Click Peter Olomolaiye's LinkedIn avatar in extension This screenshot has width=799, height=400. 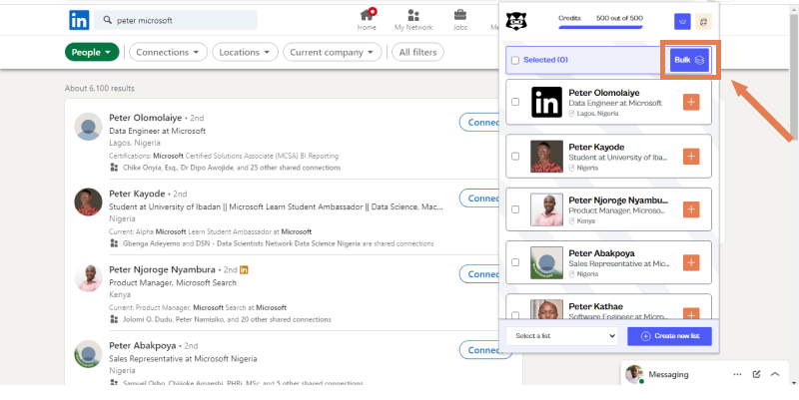(x=546, y=103)
